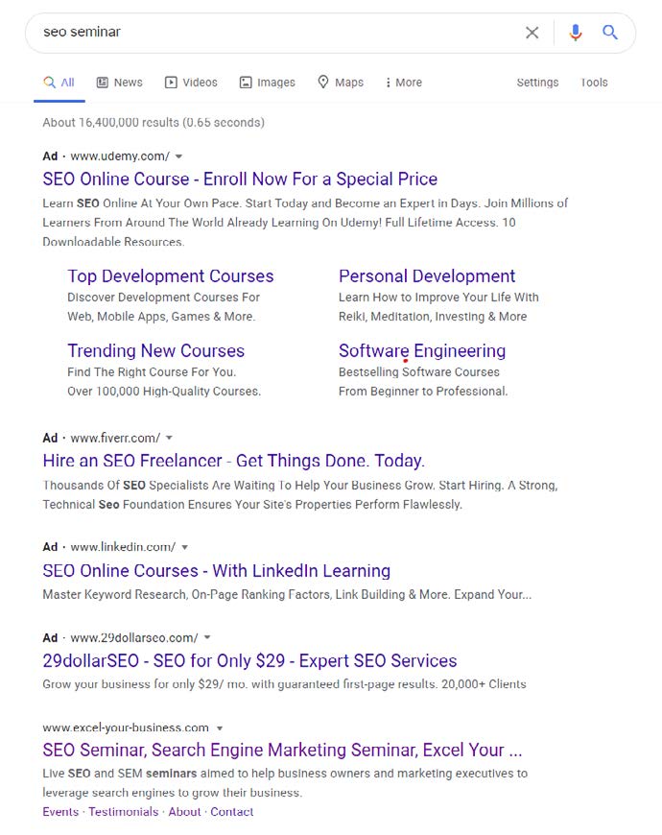Open search Settings
The height and width of the screenshot is (835, 662).
point(537,83)
